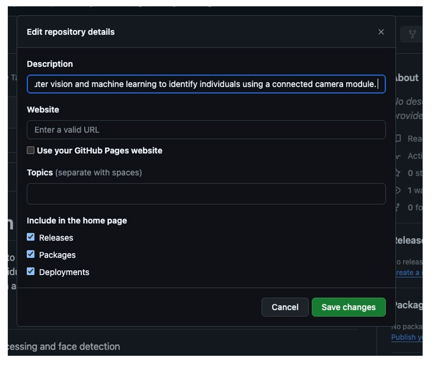Click the Readme book icon in sidebar
This screenshot has height=371, width=436.
click(399, 139)
